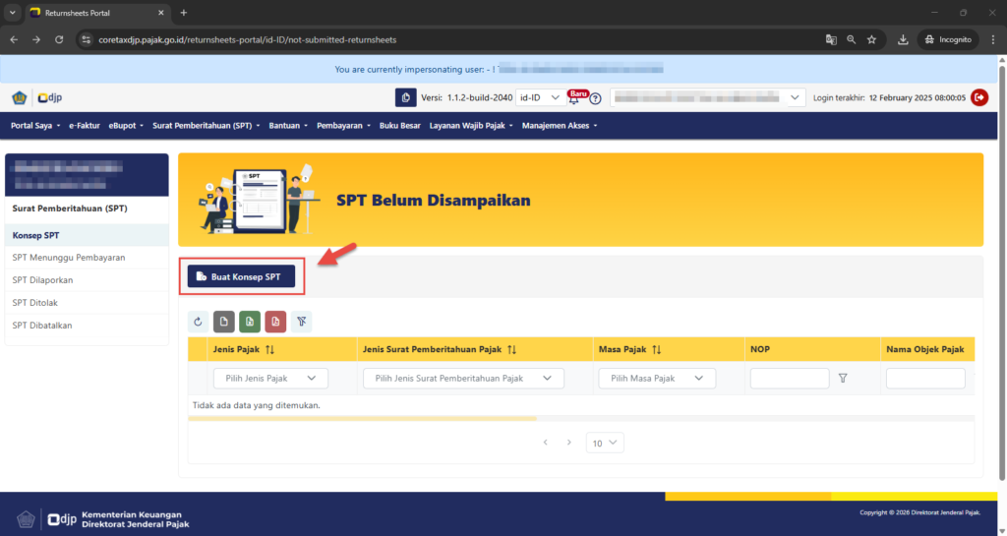Sort table by Jenis Pajak column
Image resolution: width=1007 pixels, height=536 pixels.
pos(270,349)
